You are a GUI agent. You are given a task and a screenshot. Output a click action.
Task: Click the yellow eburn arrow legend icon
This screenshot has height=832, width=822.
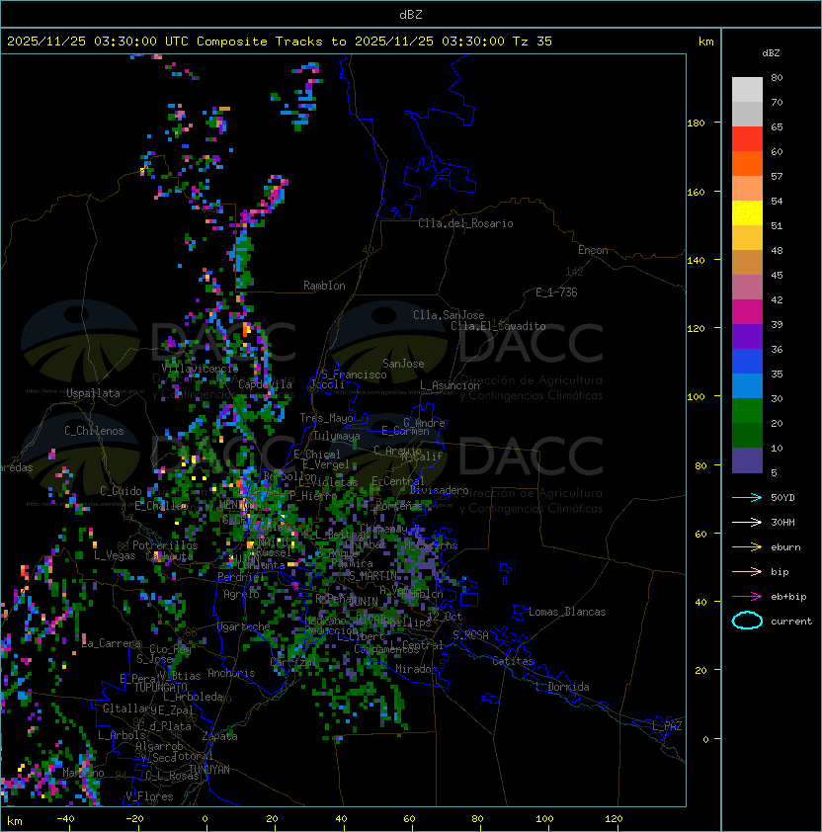point(747,547)
